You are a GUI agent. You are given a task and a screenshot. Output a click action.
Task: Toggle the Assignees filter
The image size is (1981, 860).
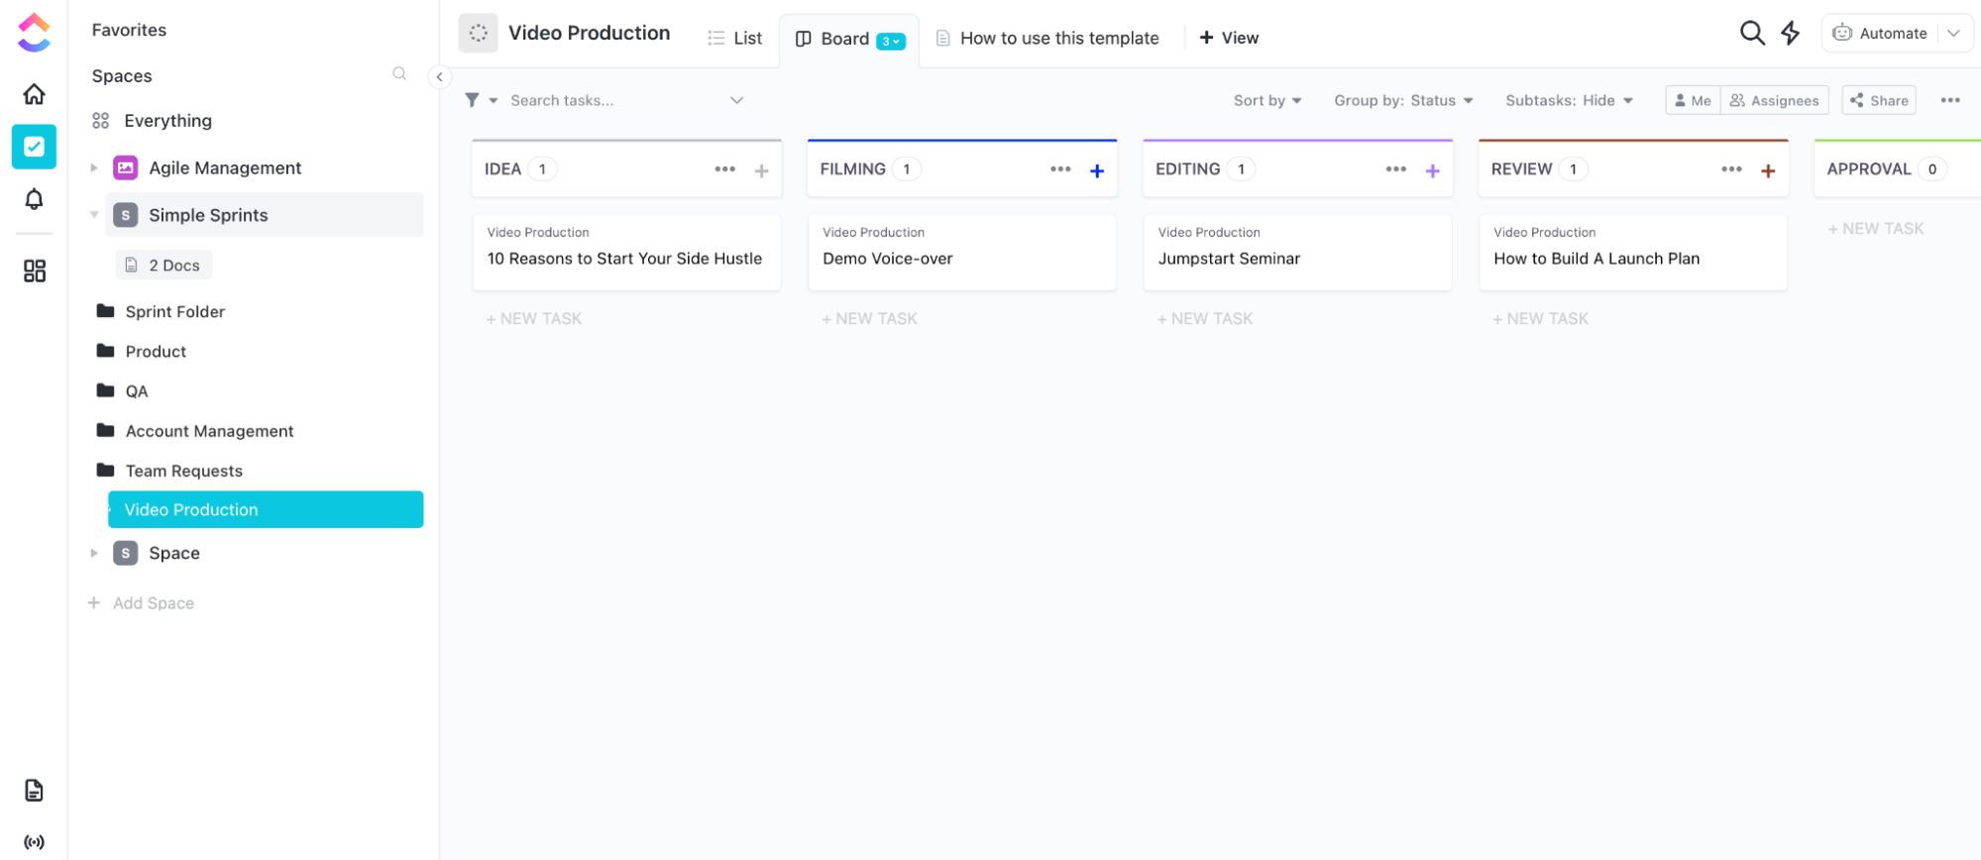(1774, 100)
